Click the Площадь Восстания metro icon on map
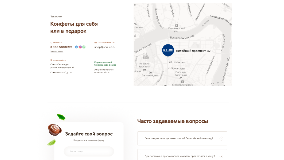Screen dimensions: 284x160 pos(181,78)
